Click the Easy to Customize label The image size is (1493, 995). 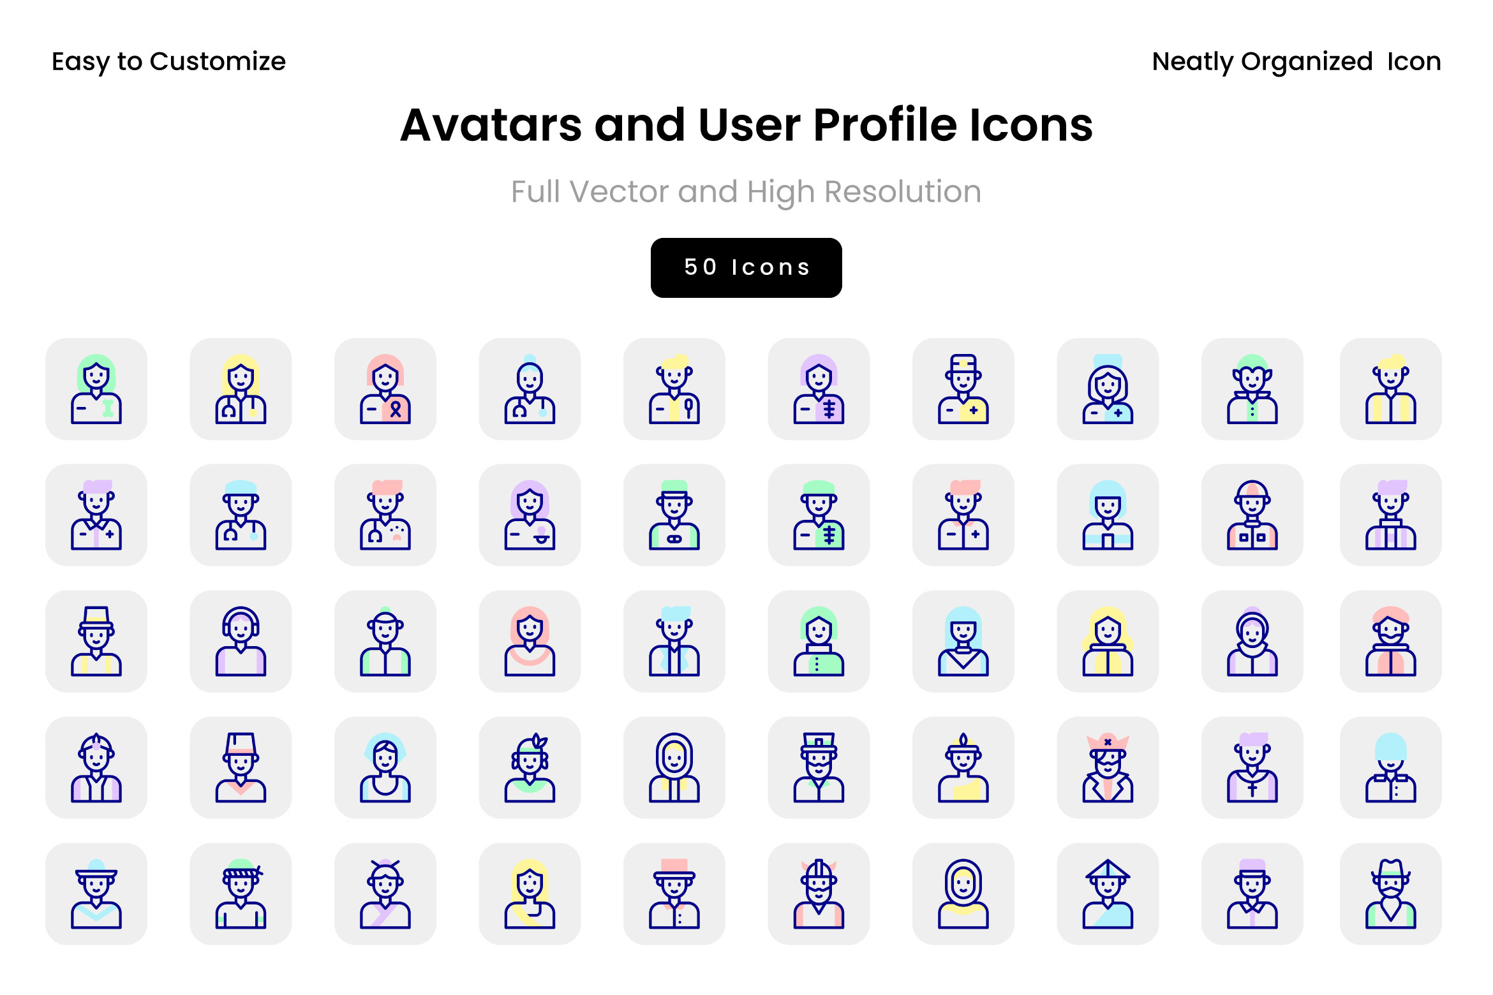pyautogui.click(x=168, y=62)
